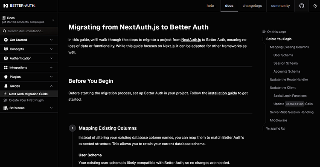This screenshot has height=167, width=320.
Task: Click the Get Started play icon
Action: point(6,40)
